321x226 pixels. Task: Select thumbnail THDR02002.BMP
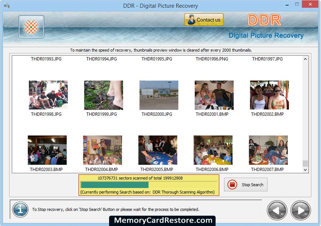coord(269,95)
